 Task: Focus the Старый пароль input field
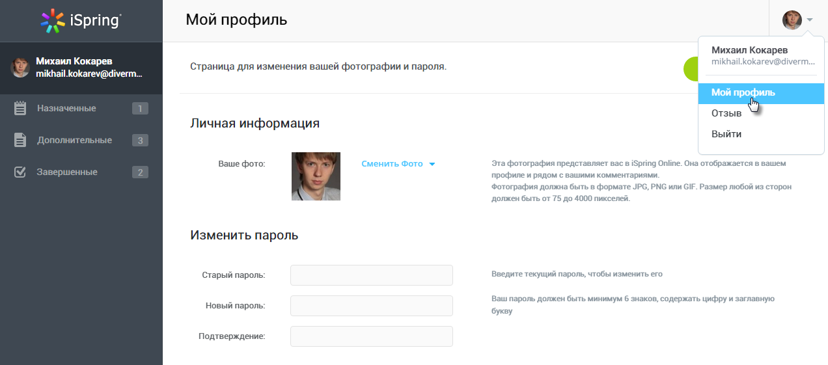coord(372,275)
